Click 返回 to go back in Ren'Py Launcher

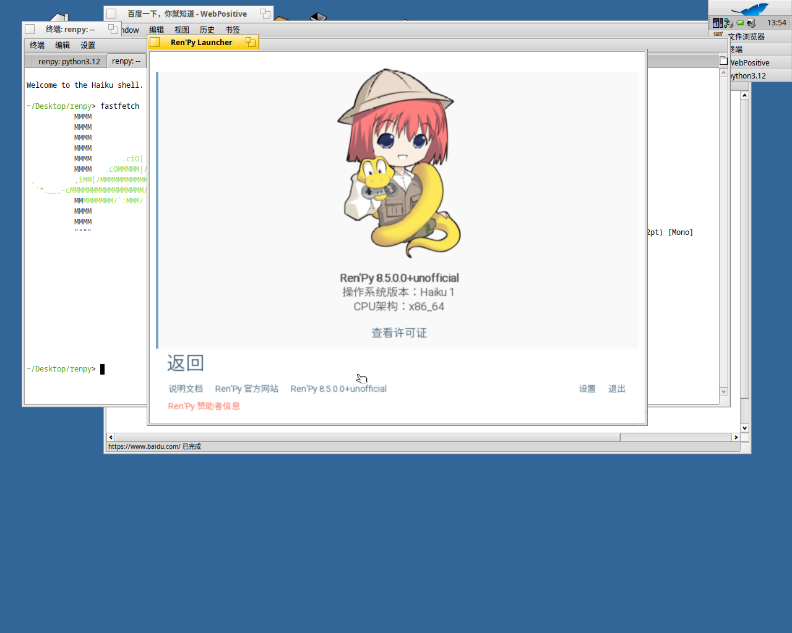(x=186, y=363)
